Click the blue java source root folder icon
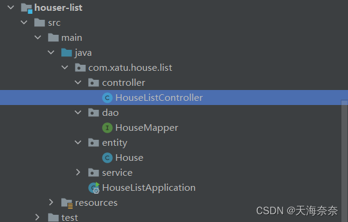Image resolution: width=348 pixels, height=222 pixels. tap(67, 53)
